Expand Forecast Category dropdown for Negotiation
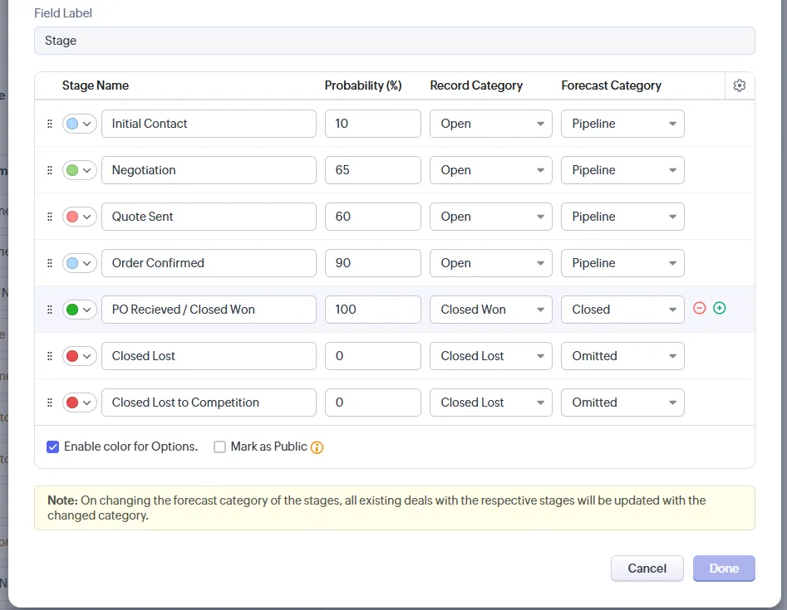The width and height of the screenshot is (787, 610). pyautogui.click(x=622, y=170)
